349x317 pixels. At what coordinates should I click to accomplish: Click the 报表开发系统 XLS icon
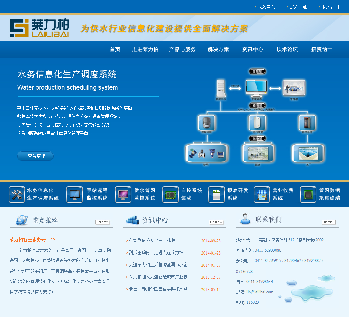[216, 194]
